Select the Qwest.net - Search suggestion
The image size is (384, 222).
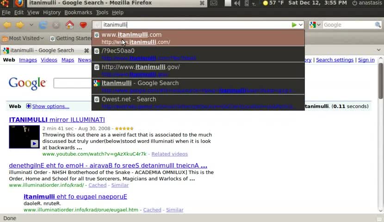coord(198,102)
